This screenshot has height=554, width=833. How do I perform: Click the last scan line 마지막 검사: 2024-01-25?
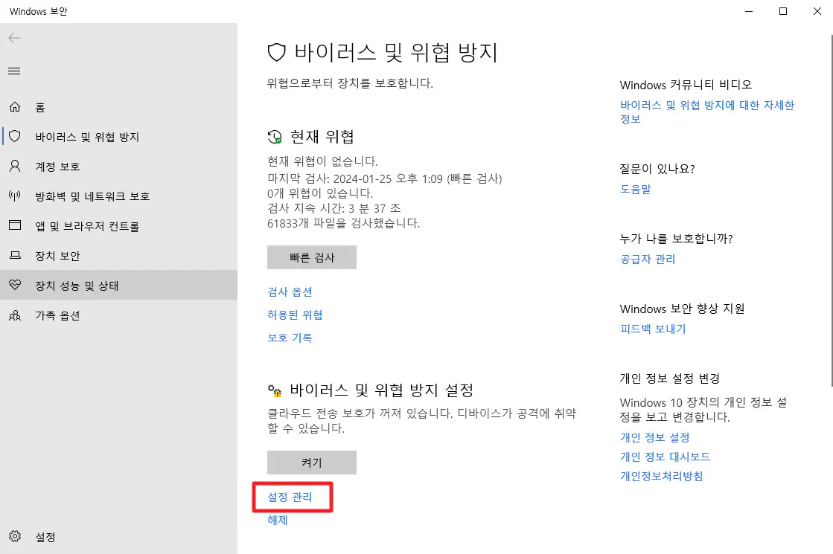click(385, 178)
